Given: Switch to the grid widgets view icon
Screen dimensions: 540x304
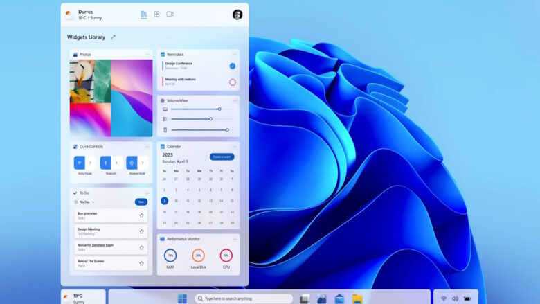Looking at the screenshot, I should point(157,14).
